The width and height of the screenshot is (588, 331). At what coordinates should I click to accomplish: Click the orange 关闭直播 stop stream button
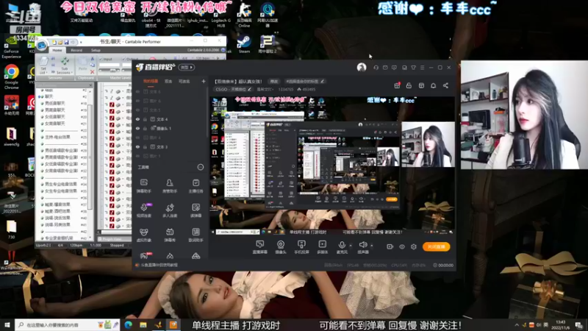coord(436,246)
